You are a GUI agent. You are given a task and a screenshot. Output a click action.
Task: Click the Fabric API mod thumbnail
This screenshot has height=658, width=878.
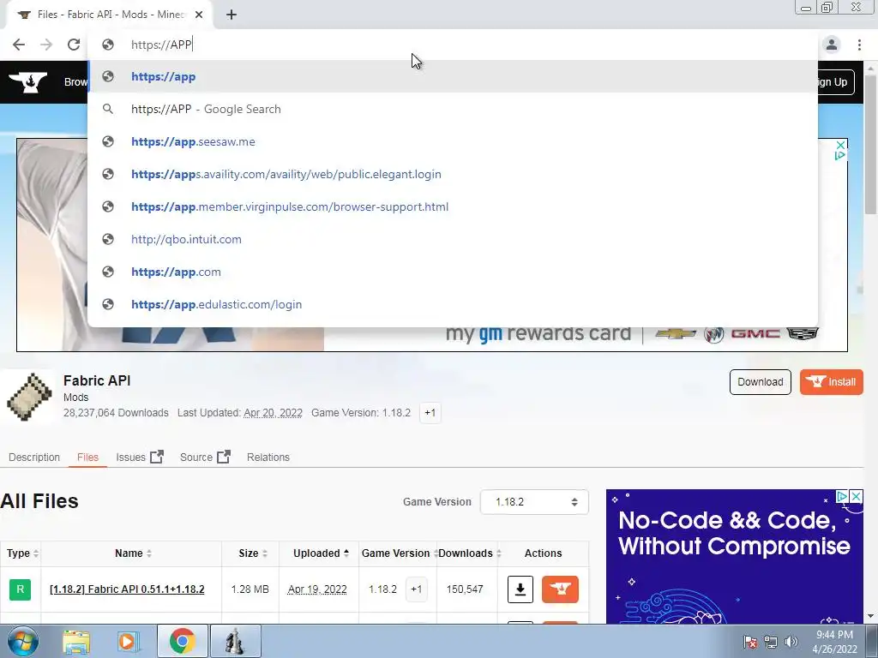coord(28,397)
